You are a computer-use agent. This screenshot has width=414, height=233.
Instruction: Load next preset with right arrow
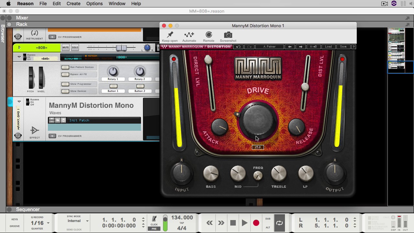[x=300, y=47]
